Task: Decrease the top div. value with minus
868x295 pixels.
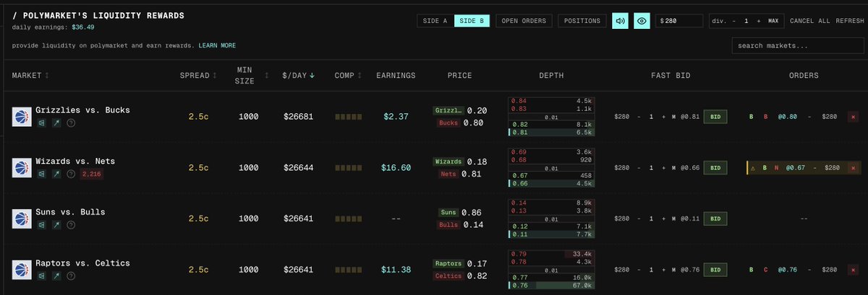Action: click(x=736, y=21)
